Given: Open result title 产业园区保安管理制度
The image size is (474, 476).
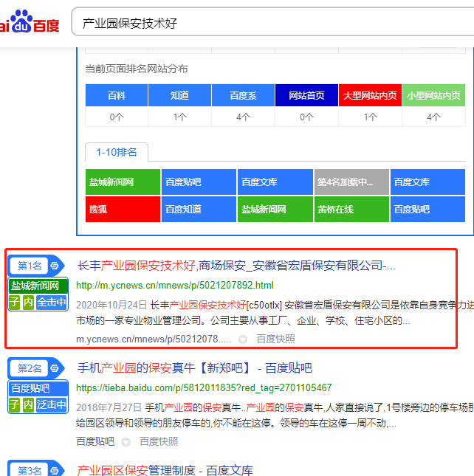Looking at the screenshot, I should tap(165, 470).
